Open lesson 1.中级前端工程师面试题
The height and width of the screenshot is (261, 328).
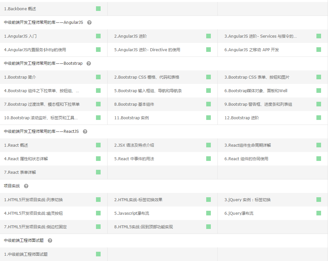[x=26, y=254]
